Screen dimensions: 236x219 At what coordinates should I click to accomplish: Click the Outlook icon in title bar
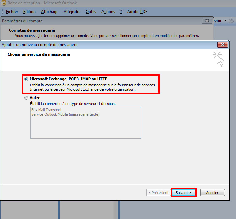(4, 3)
